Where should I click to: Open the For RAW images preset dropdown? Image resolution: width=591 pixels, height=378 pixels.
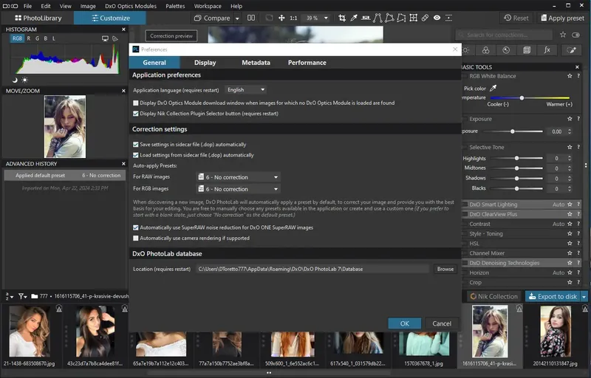point(239,177)
